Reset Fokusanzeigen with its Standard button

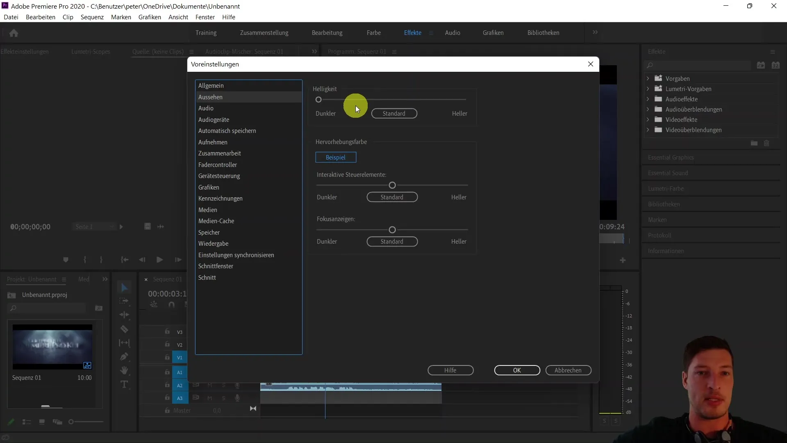pos(392,241)
